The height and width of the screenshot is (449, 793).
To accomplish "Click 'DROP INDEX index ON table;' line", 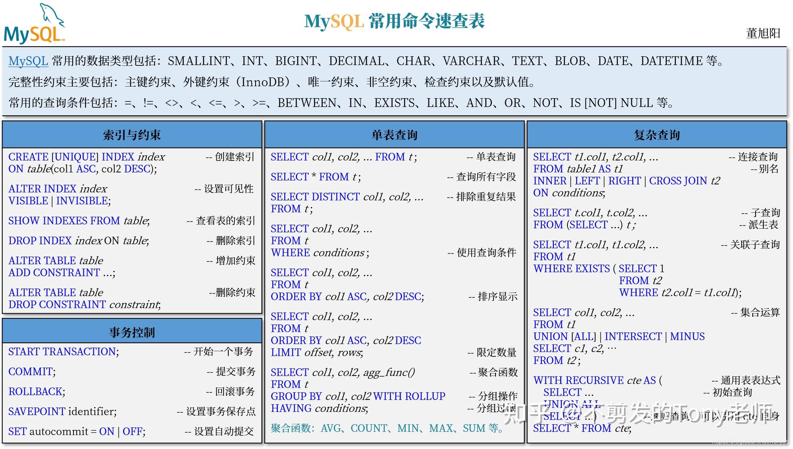I will 79,241.
